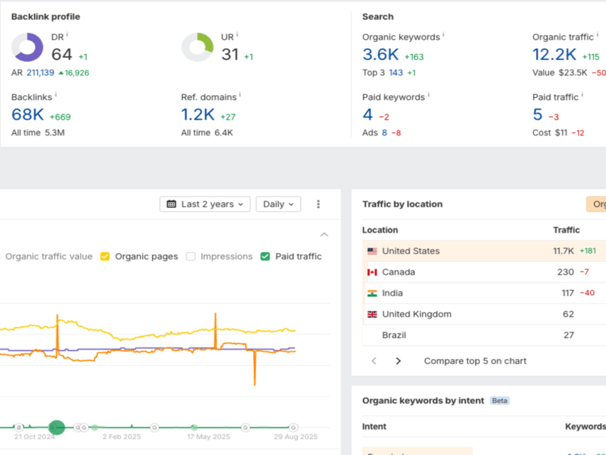Click the Paid traffic info icon
The height and width of the screenshot is (455, 606).
582,95
